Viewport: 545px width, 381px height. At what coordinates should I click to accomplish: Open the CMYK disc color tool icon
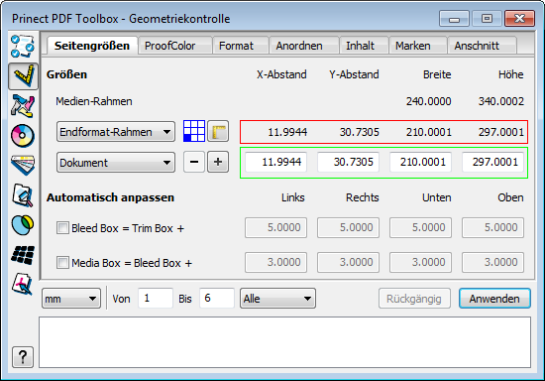(x=23, y=135)
